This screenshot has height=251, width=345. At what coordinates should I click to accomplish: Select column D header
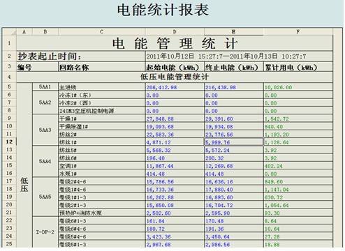click(x=175, y=31)
